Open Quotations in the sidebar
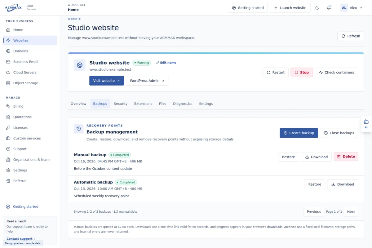The image size is (372, 248). (30, 117)
